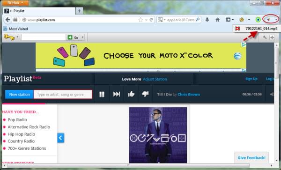This screenshot has height=170, width=281.
Task: Reload the page with the refresh icon
Action: (x=151, y=20)
